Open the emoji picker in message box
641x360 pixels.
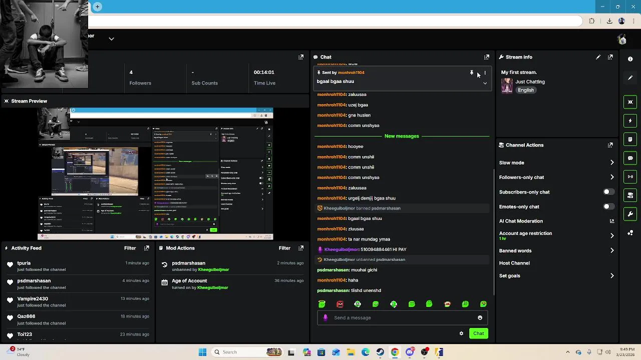tap(480, 317)
